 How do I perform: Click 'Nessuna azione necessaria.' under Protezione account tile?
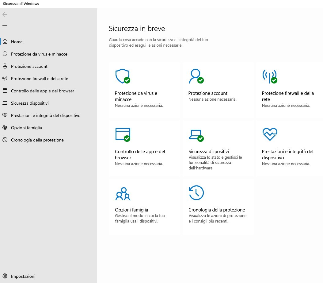point(212,99)
